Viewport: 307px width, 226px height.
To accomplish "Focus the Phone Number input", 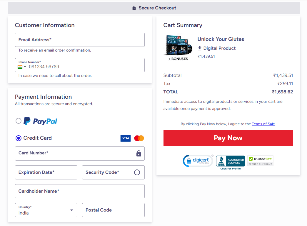I will 85,67.
